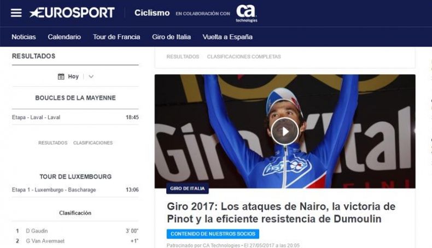Click the CA Technologies sponsor logo
Screen dimensions: 432x248
(x=246, y=13)
